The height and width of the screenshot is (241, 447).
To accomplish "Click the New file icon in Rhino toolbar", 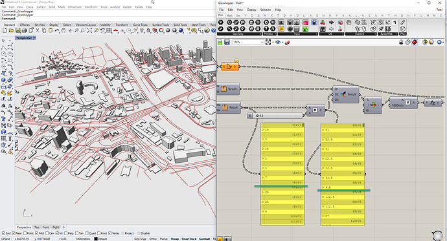I will tap(5, 30).
